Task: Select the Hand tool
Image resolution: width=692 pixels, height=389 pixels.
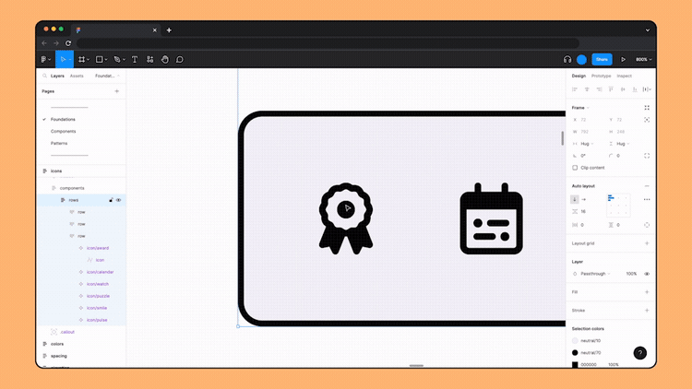Action: coord(164,60)
